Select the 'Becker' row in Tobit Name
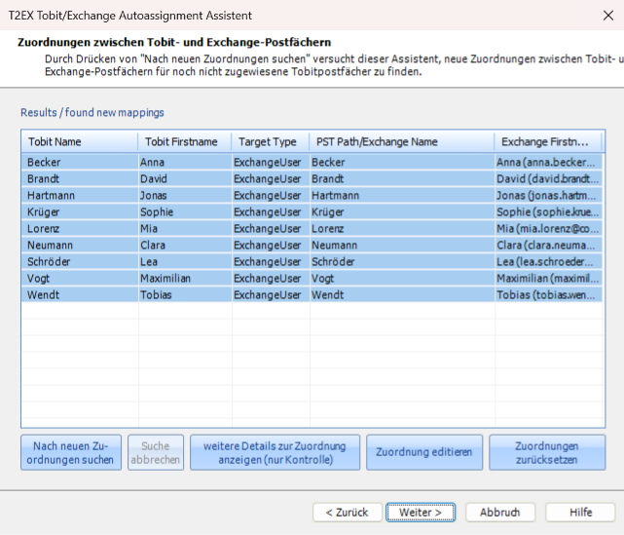The image size is (624, 535). click(80, 162)
